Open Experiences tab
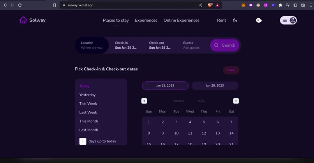 tap(146, 20)
